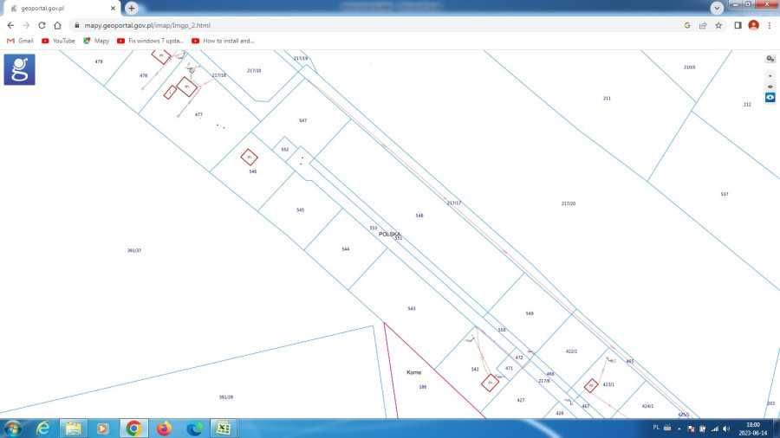Reload the geoportal map page
The width and height of the screenshot is (780, 438).
pos(42,25)
